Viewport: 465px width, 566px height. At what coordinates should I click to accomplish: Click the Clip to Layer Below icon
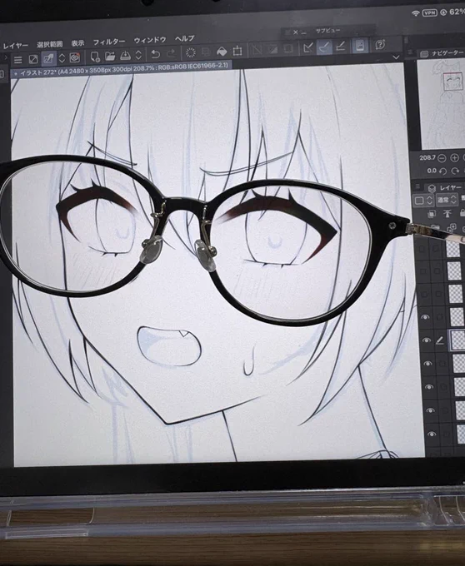(x=432, y=215)
